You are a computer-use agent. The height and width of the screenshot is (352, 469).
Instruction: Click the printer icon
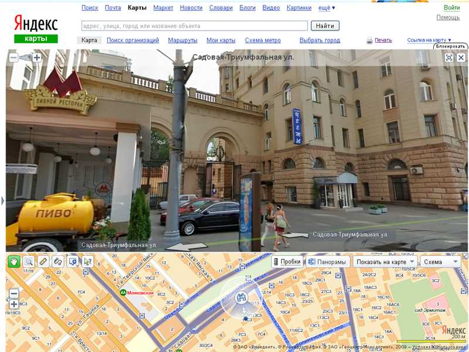point(370,40)
